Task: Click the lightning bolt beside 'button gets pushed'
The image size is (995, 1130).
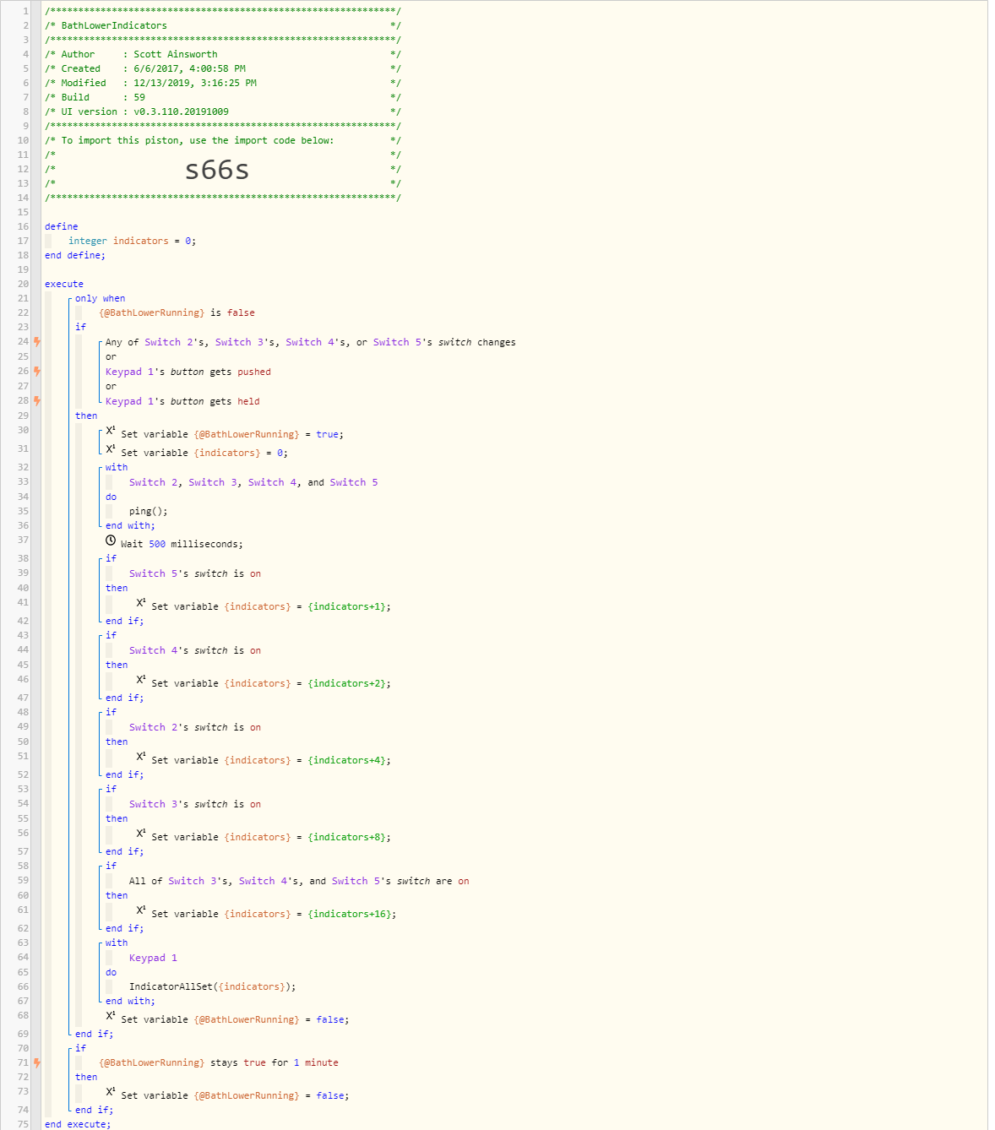Action: 36,372
